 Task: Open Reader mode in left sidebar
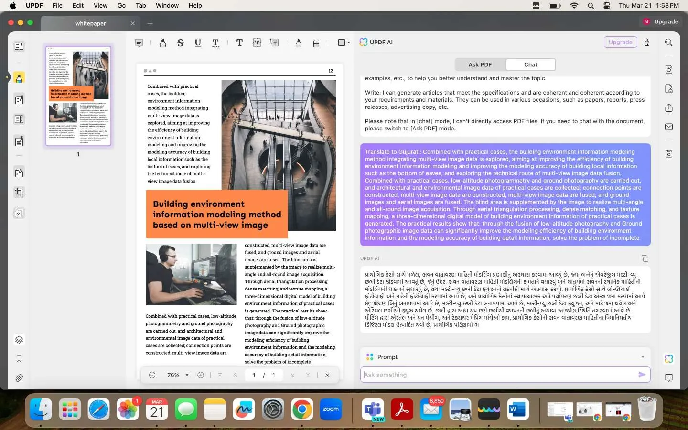(19, 46)
